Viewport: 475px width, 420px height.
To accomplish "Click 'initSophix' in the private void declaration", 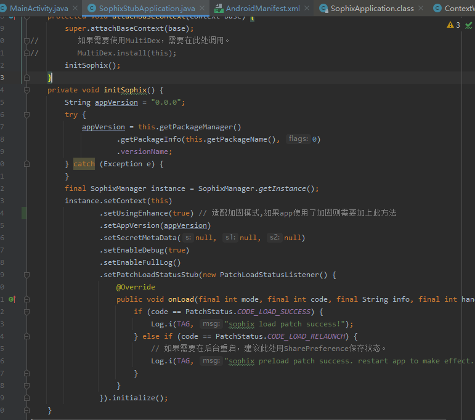I will (x=125, y=90).
